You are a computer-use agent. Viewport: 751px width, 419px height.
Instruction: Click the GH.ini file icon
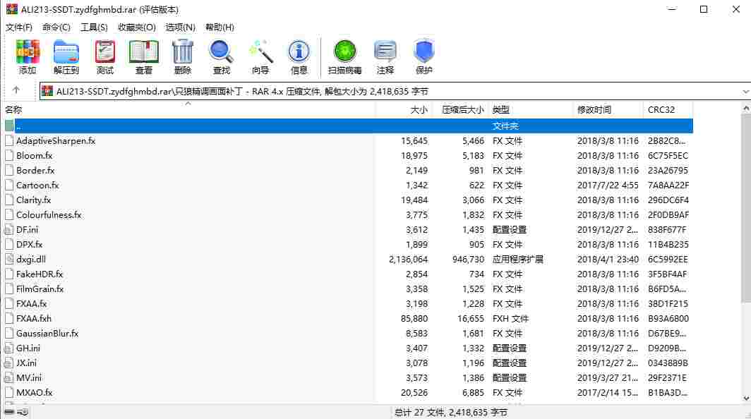(x=9, y=348)
